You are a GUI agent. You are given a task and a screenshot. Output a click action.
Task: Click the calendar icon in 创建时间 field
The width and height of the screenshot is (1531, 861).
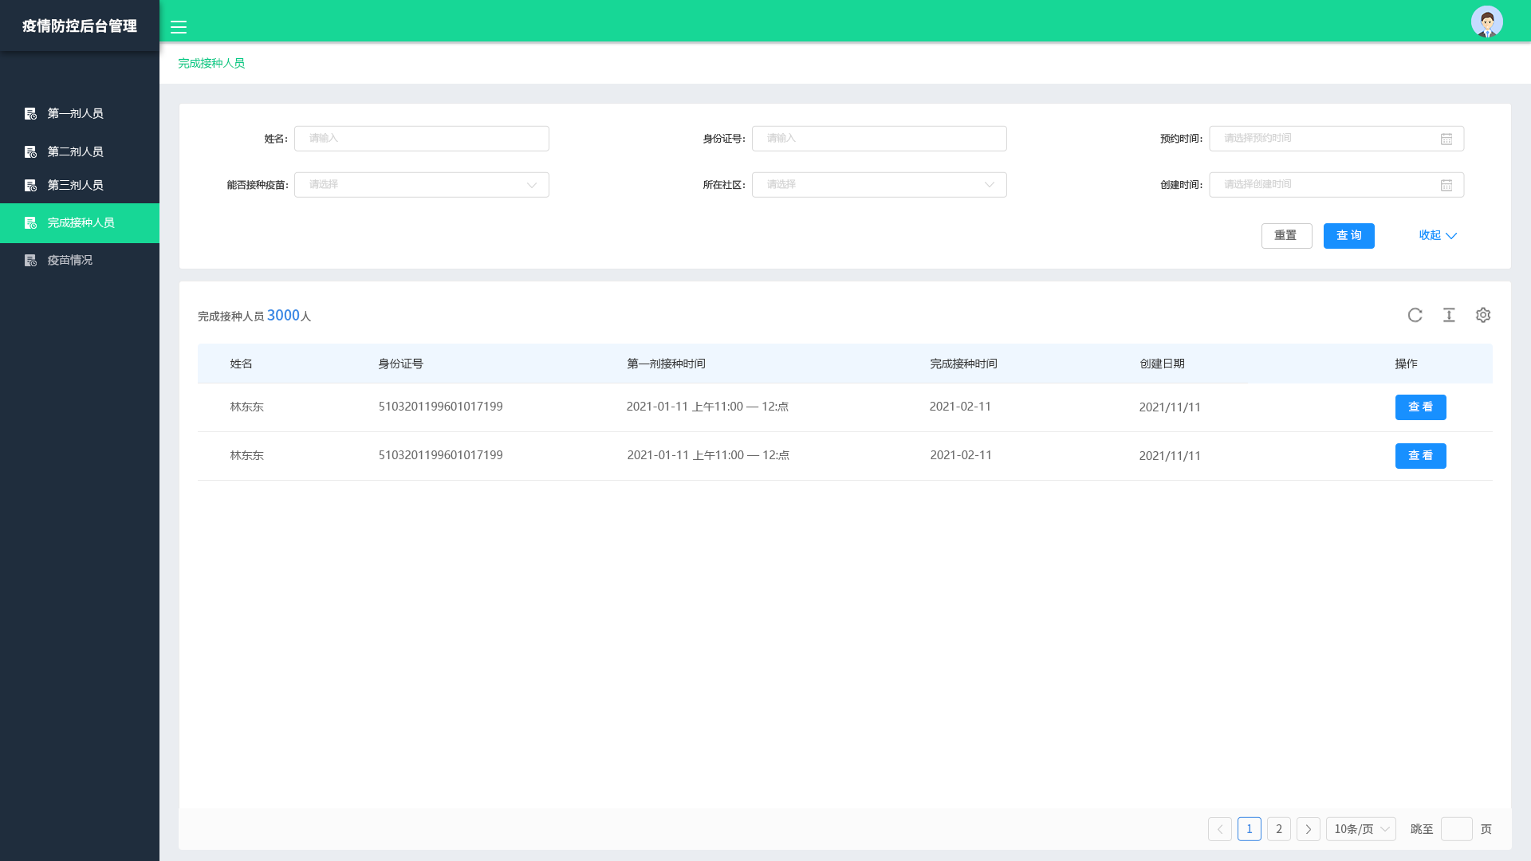pyautogui.click(x=1446, y=185)
